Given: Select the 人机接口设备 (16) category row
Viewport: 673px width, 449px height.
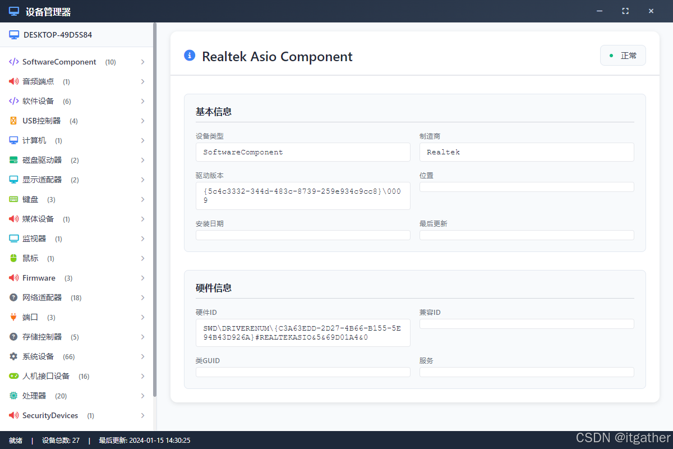Looking at the screenshot, I should coord(77,376).
